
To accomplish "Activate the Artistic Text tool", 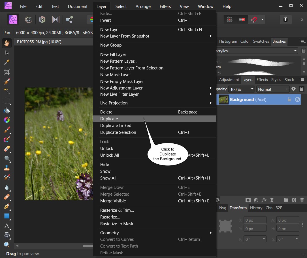I will [x=7, y=226].
